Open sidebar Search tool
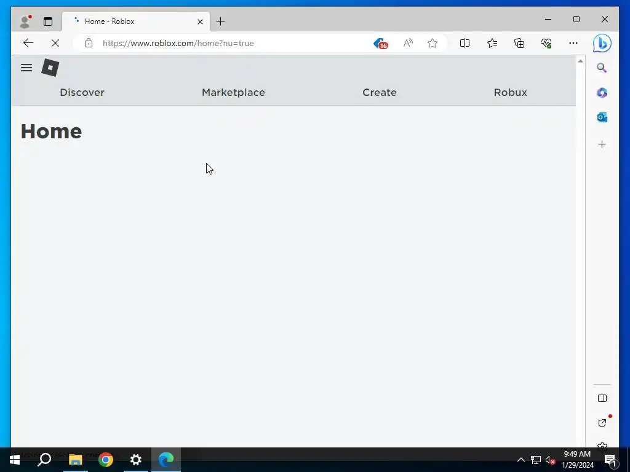Viewport: 630px width, 472px height. click(x=602, y=68)
